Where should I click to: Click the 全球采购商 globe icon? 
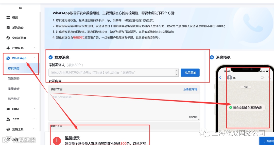[x=8, y=38]
